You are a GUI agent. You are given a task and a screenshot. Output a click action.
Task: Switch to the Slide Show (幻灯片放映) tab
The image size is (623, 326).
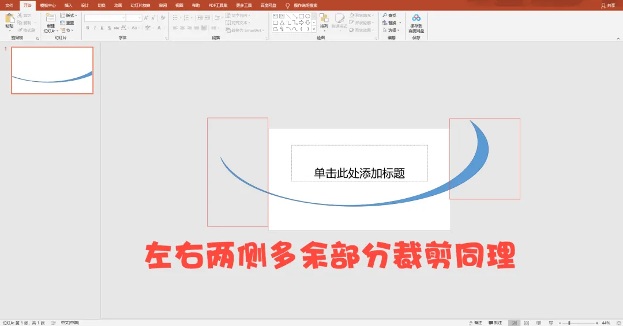[x=140, y=6]
